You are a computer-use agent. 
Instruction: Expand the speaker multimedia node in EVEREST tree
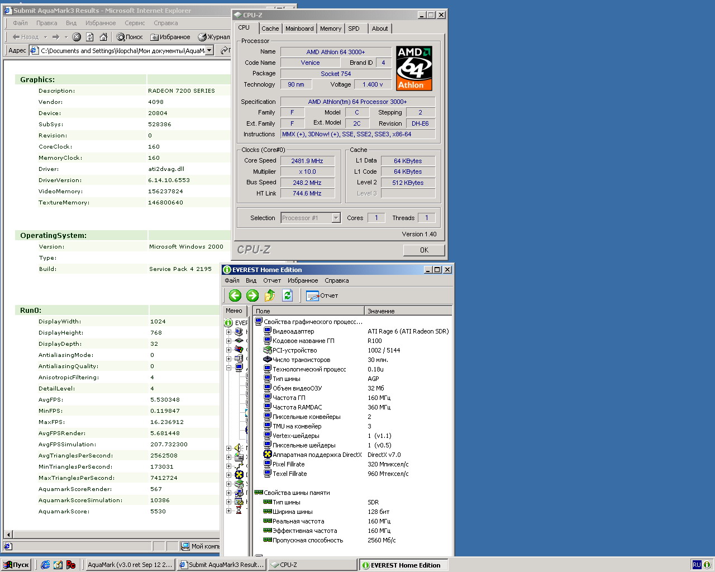tap(228, 448)
